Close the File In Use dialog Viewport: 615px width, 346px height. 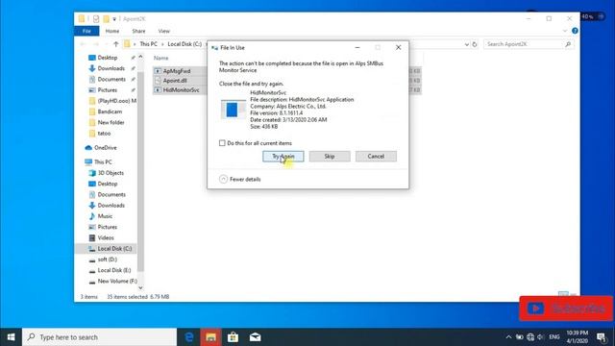398,47
